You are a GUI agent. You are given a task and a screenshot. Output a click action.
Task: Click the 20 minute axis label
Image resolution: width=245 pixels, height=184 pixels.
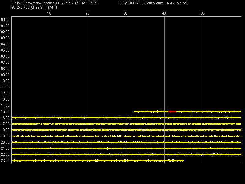pyautogui.click(x=87, y=13)
